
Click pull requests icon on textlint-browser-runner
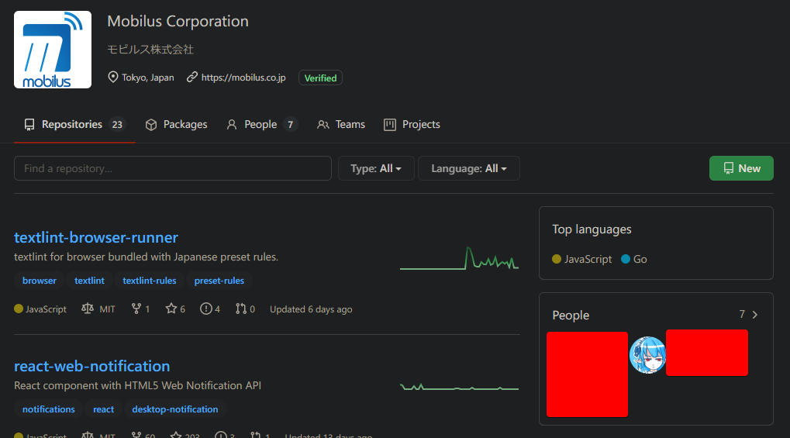pos(241,309)
